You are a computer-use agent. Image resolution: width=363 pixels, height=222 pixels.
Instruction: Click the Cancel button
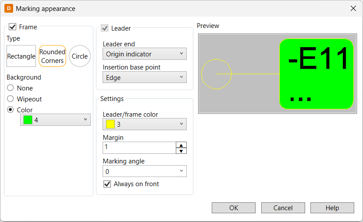point(283,208)
